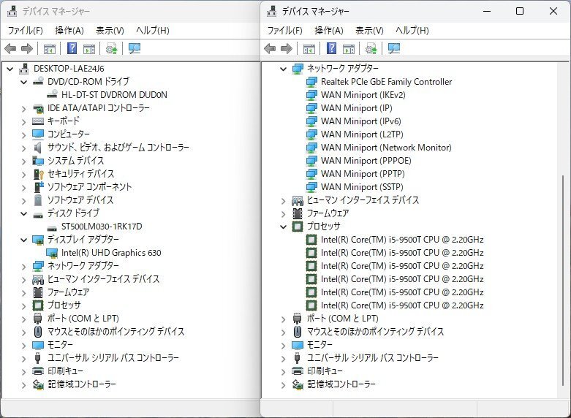The width and height of the screenshot is (571, 418).
Task: Open 表示(V) menu in left window
Action: pos(110,31)
